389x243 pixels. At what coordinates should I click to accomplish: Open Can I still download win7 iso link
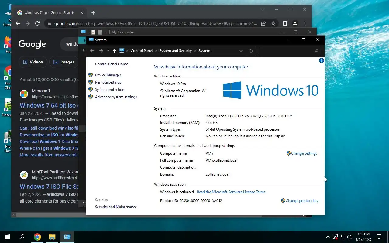click(x=49, y=128)
